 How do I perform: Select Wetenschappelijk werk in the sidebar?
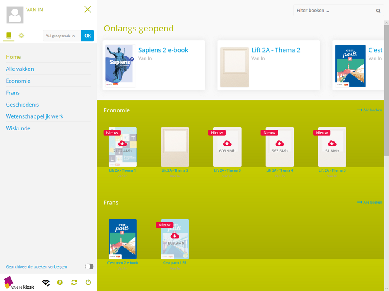click(x=35, y=116)
